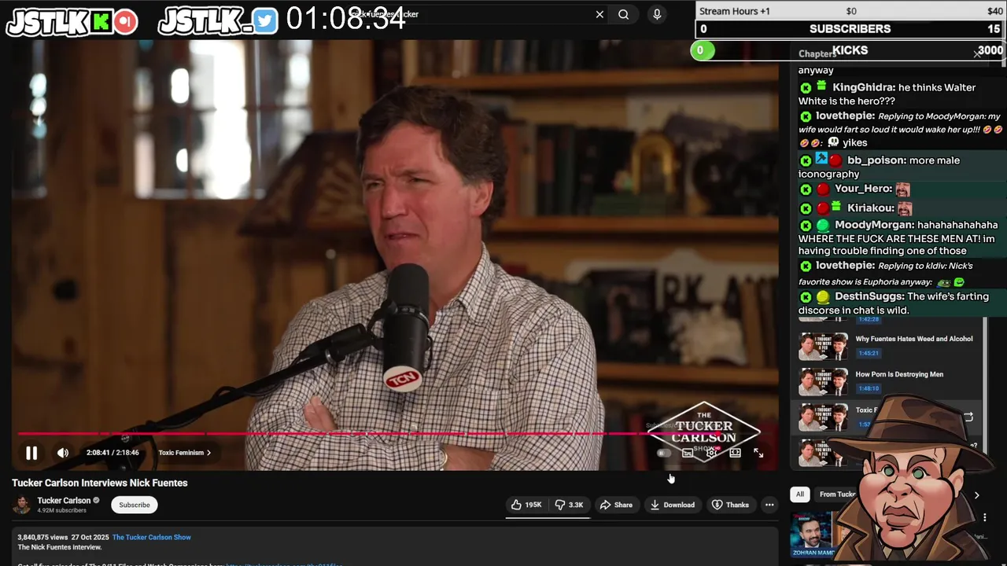Like the video showing 195K
The image size is (1007, 566).
pos(526,505)
